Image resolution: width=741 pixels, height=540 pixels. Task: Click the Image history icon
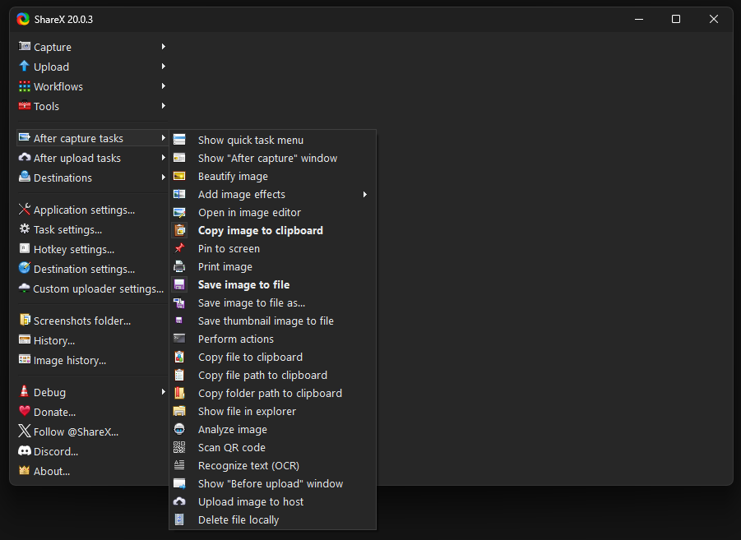tap(25, 359)
